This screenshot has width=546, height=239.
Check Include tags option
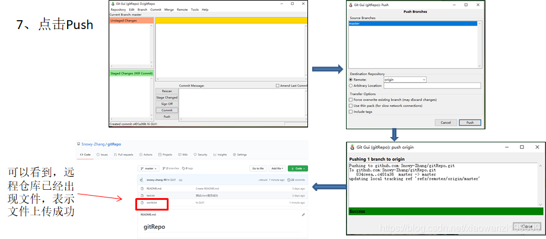351,112
